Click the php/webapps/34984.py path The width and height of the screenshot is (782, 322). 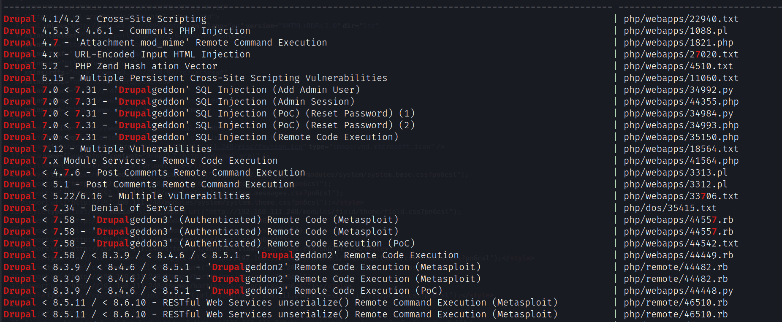[x=678, y=114]
